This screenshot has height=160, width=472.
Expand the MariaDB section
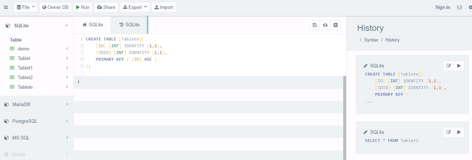[x=37, y=104]
